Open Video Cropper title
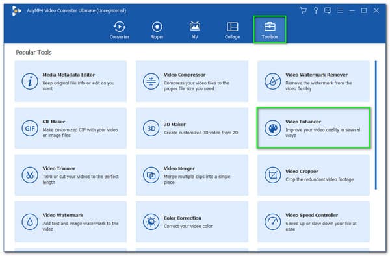This screenshot has width=390, height=256. pos(302,172)
